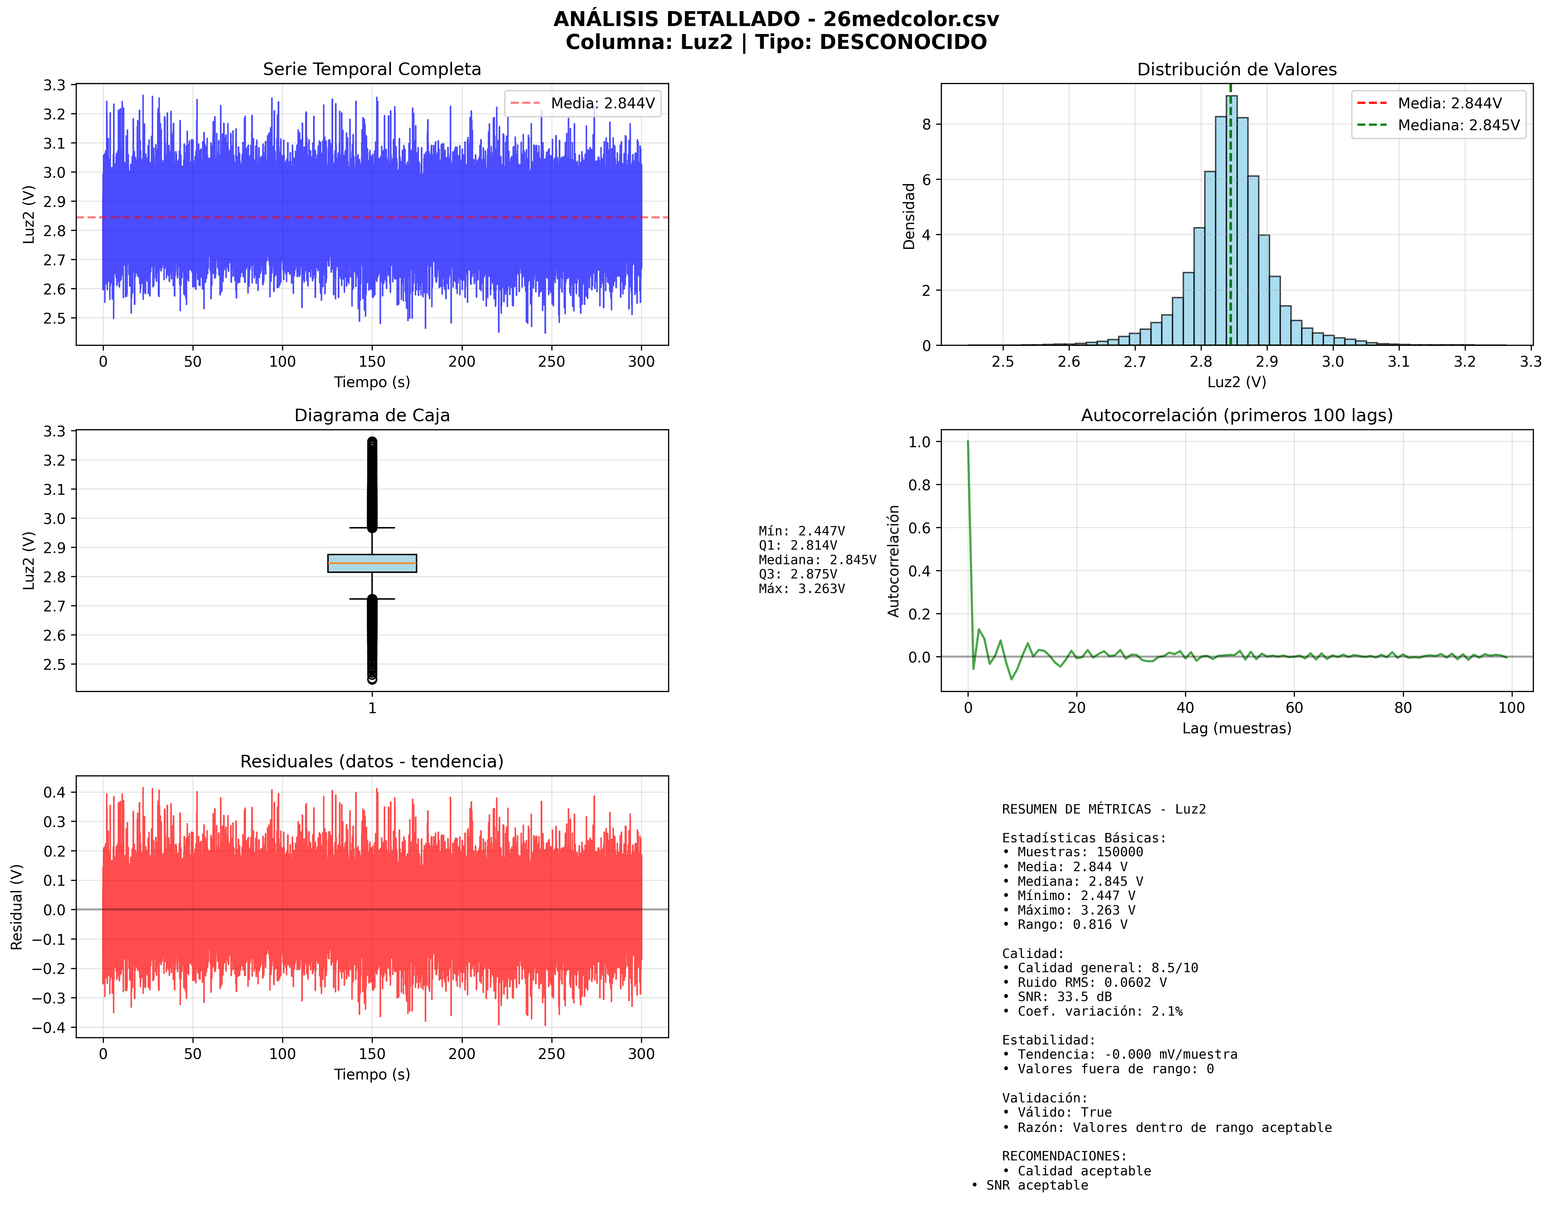Click the green Mediana 2.845V legend entry
Image resolution: width=1553 pixels, height=1217 pixels.
1438,125
